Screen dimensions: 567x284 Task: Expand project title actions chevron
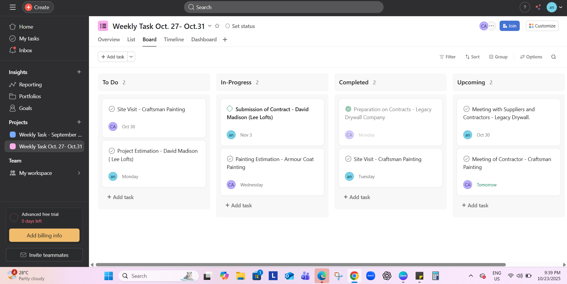click(210, 26)
